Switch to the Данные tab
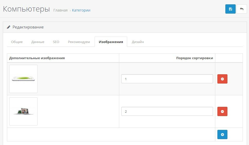249x145 pixels. [38, 42]
